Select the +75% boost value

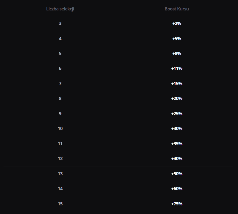pos(177,204)
